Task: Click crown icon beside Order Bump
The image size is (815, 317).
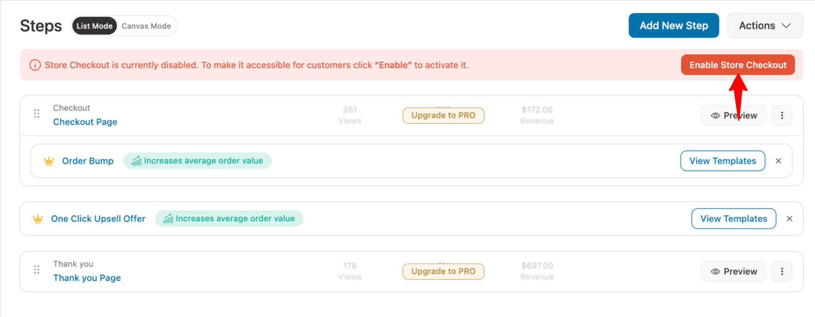Action: click(x=49, y=161)
